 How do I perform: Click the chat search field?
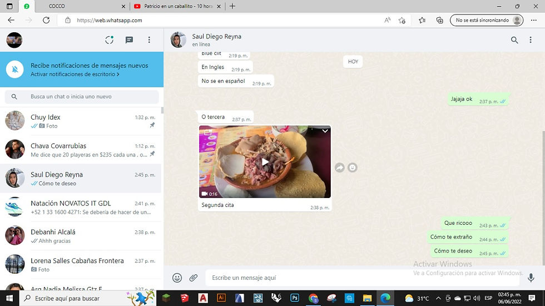[82, 97]
